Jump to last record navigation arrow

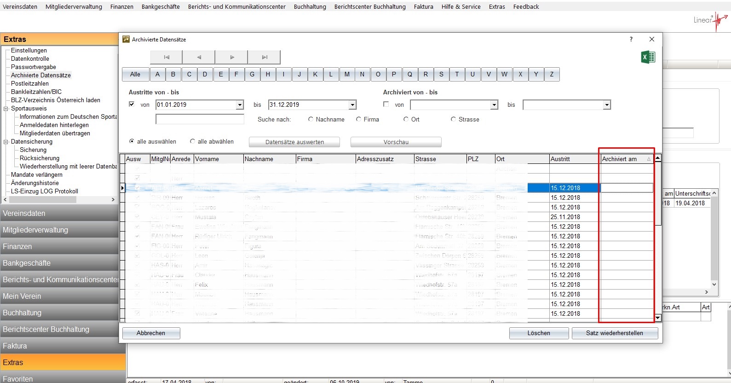tap(264, 57)
